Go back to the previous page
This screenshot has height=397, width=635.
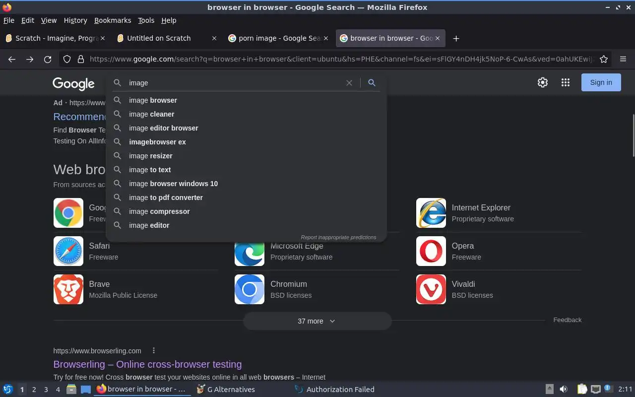(x=12, y=59)
